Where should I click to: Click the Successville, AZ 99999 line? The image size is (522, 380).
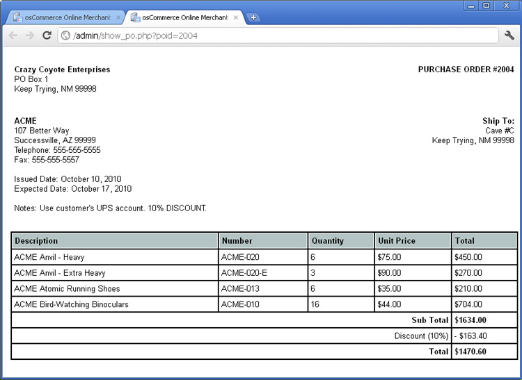pyautogui.click(x=55, y=140)
